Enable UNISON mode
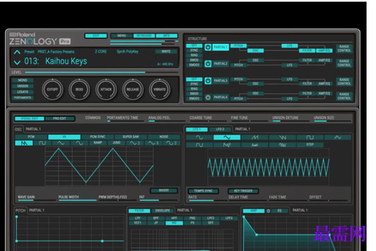Image resolution: width=376 pixels, height=251 pixels. [x=22, y=86]
